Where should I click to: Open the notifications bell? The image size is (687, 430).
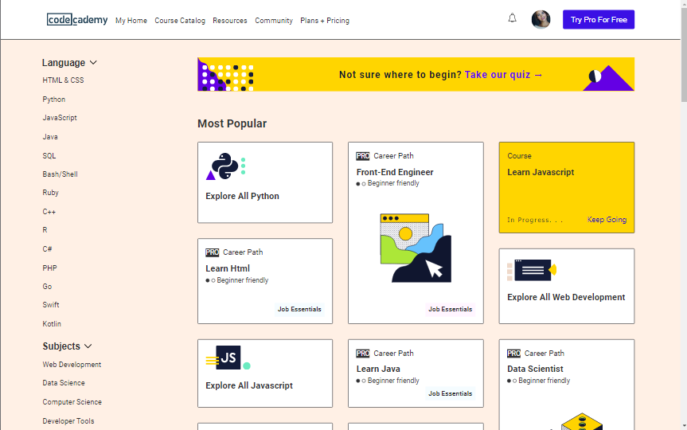(x=512, y=18)
